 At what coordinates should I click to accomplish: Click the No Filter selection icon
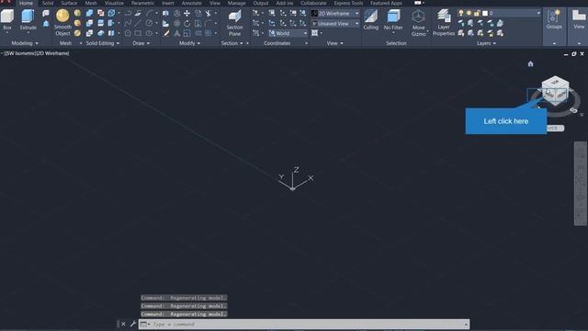coord(393,17)
